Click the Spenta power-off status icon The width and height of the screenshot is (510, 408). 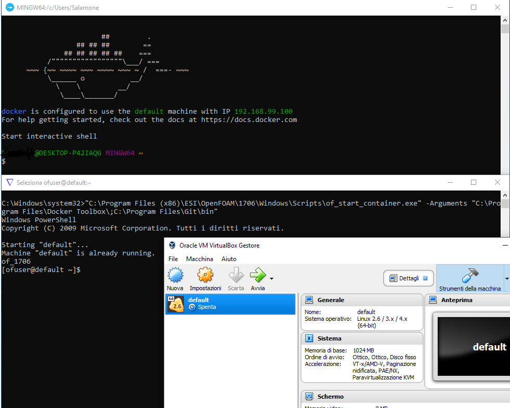click(192, 307)
